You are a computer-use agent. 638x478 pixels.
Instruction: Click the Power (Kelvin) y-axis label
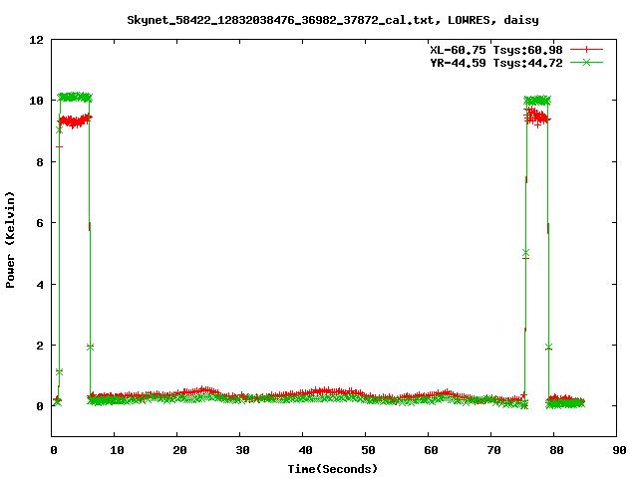tap(10, 240)
